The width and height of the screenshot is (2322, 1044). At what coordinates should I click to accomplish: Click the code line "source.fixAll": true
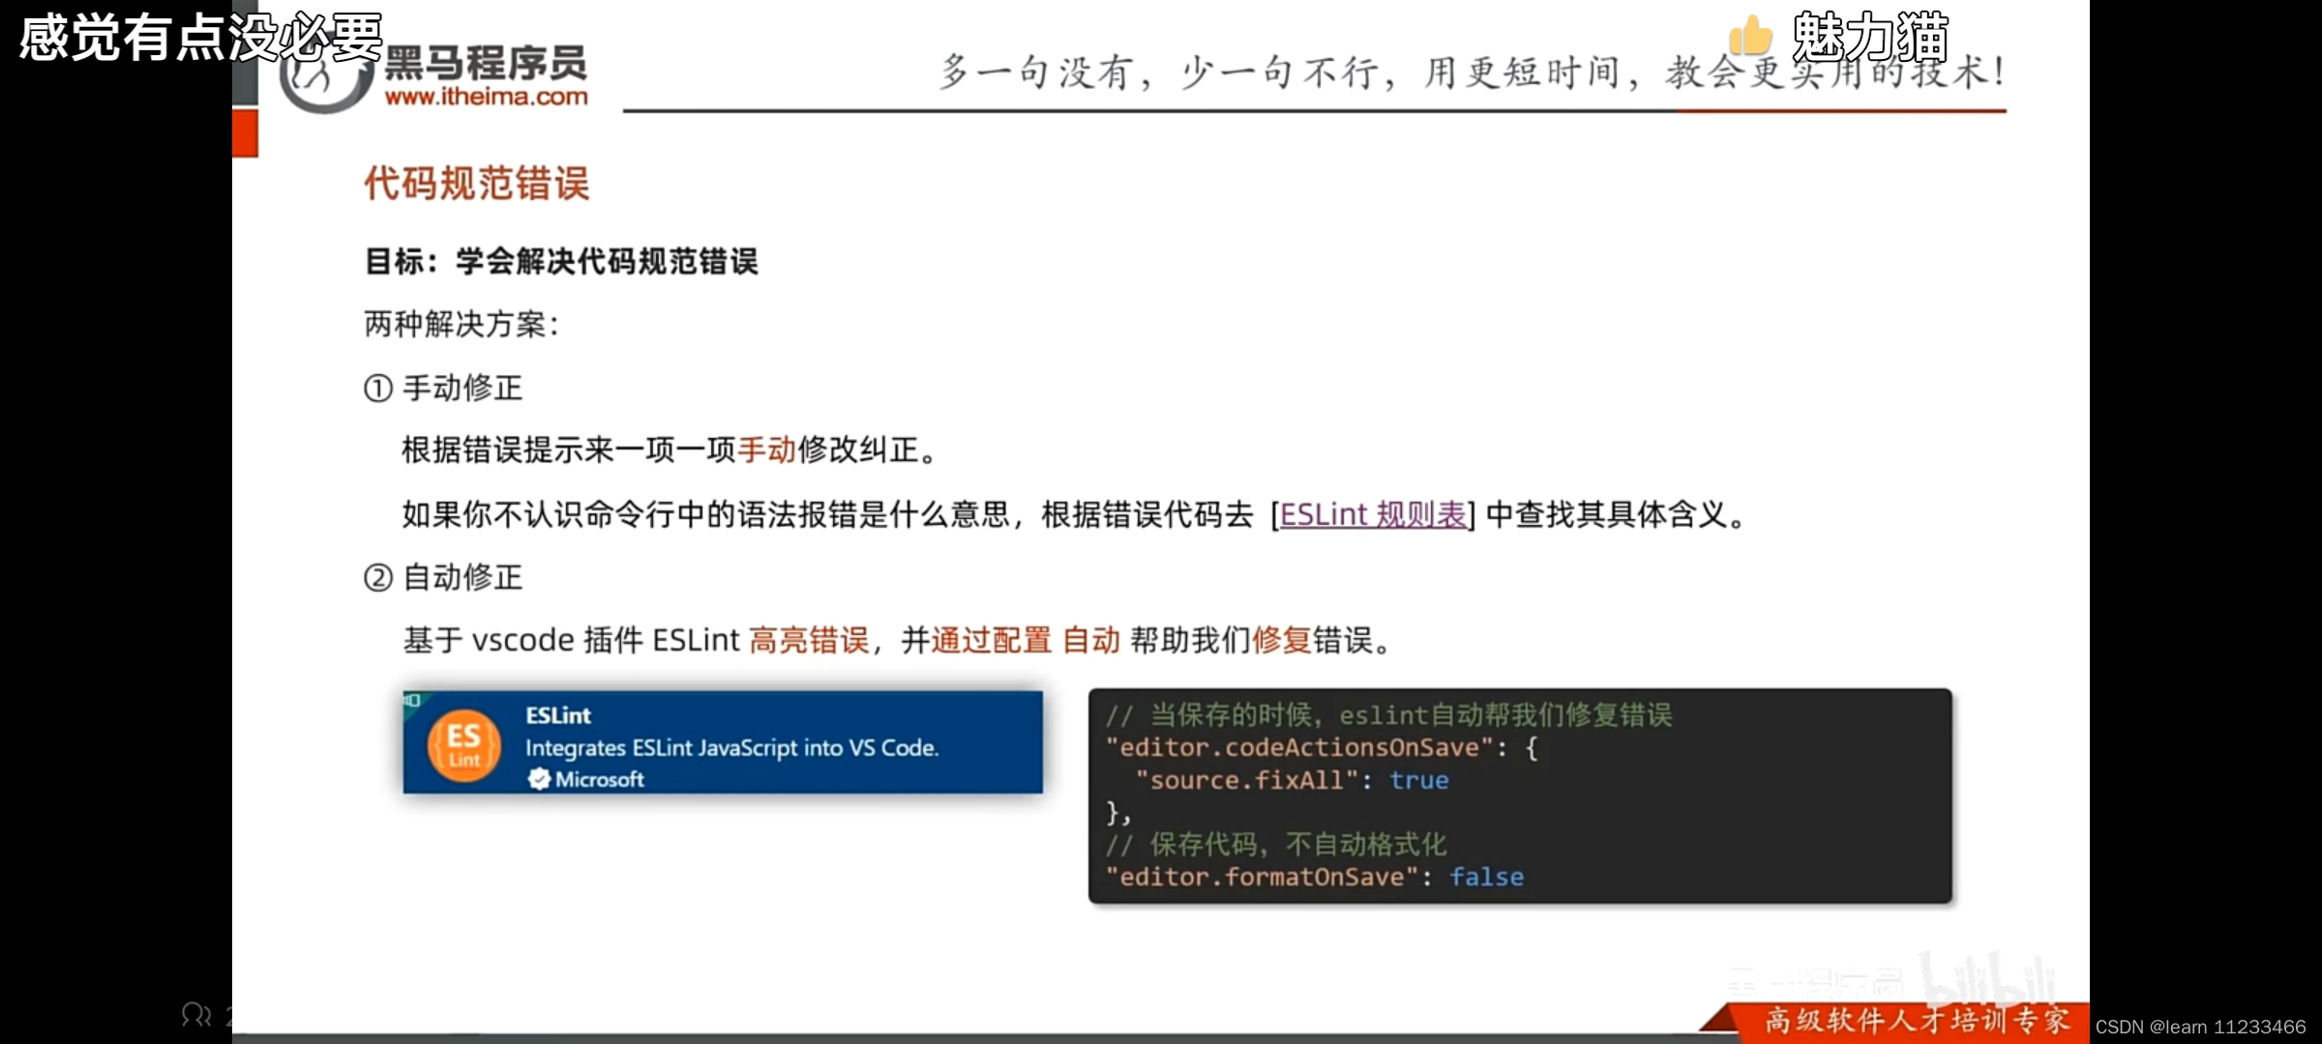click(x=1292, y=780)
